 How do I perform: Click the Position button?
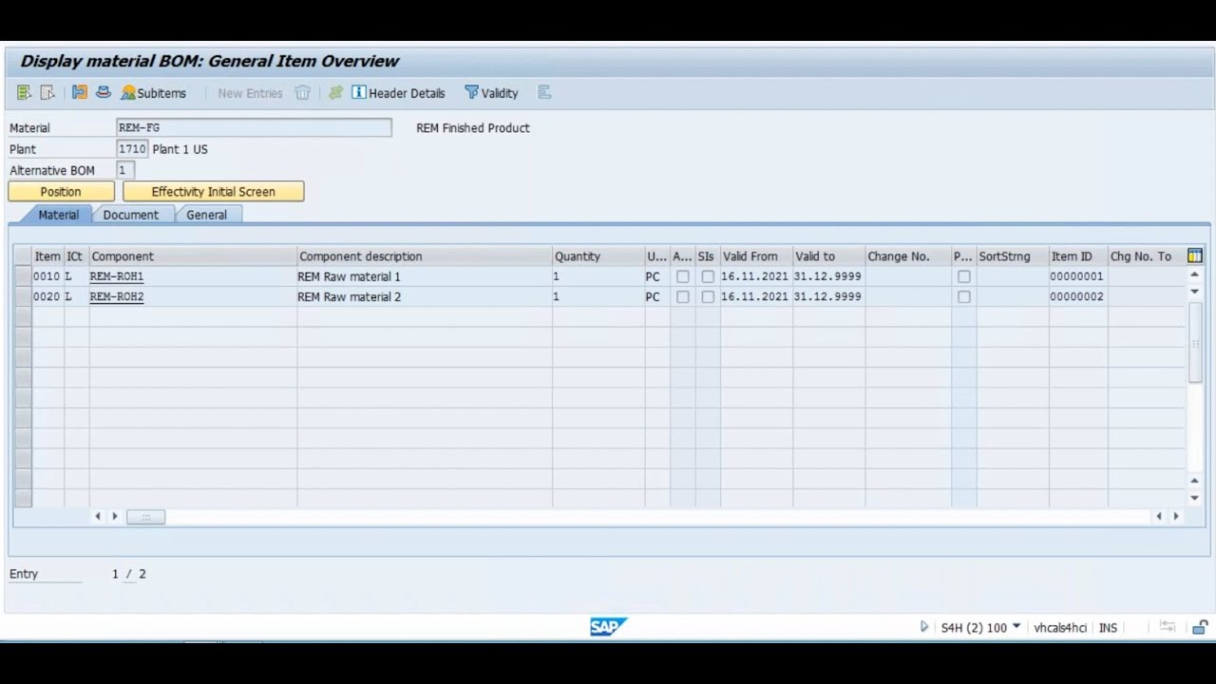tap(61, 191)
